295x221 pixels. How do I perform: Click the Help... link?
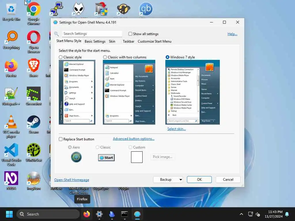coord(232,34)
